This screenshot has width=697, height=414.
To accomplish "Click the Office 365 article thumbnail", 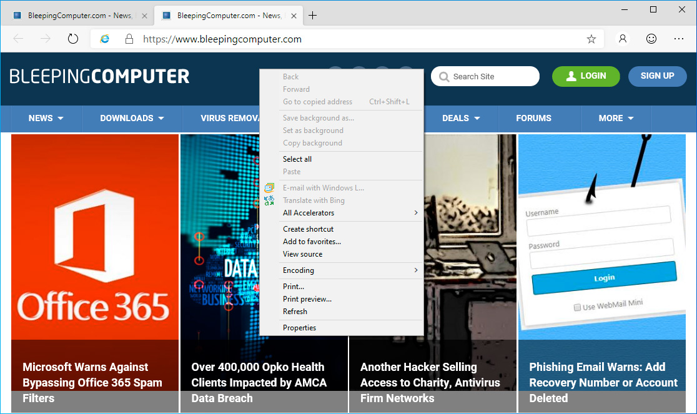I will point(95,237).
